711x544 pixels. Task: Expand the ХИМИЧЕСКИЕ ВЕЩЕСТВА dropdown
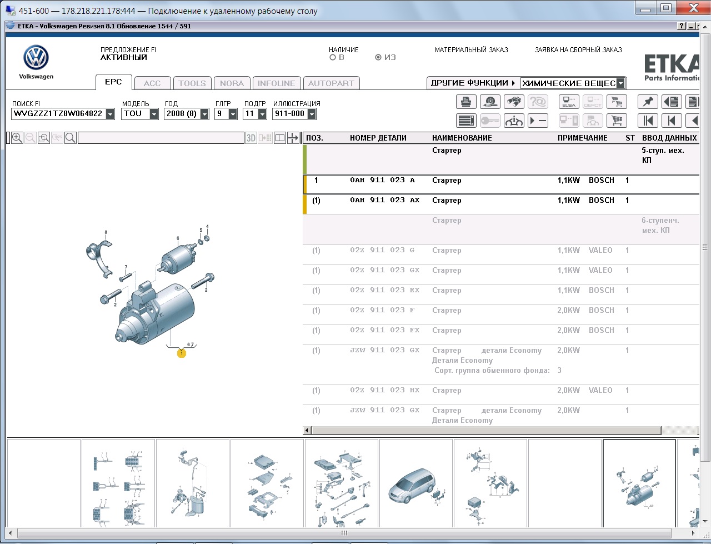tap(621, 83)
